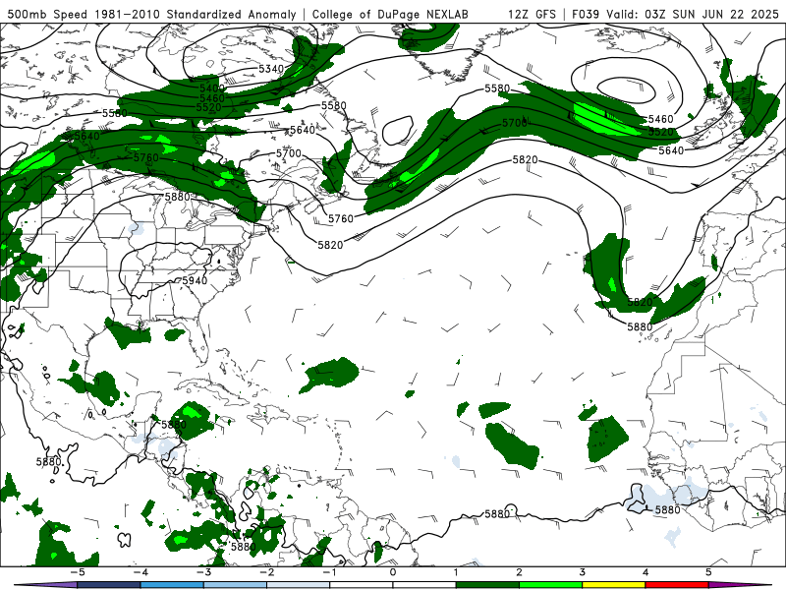The width and height of the screenshot is (786, 590).
Task: Click the '2' color scale label
Action: point(519,572)
